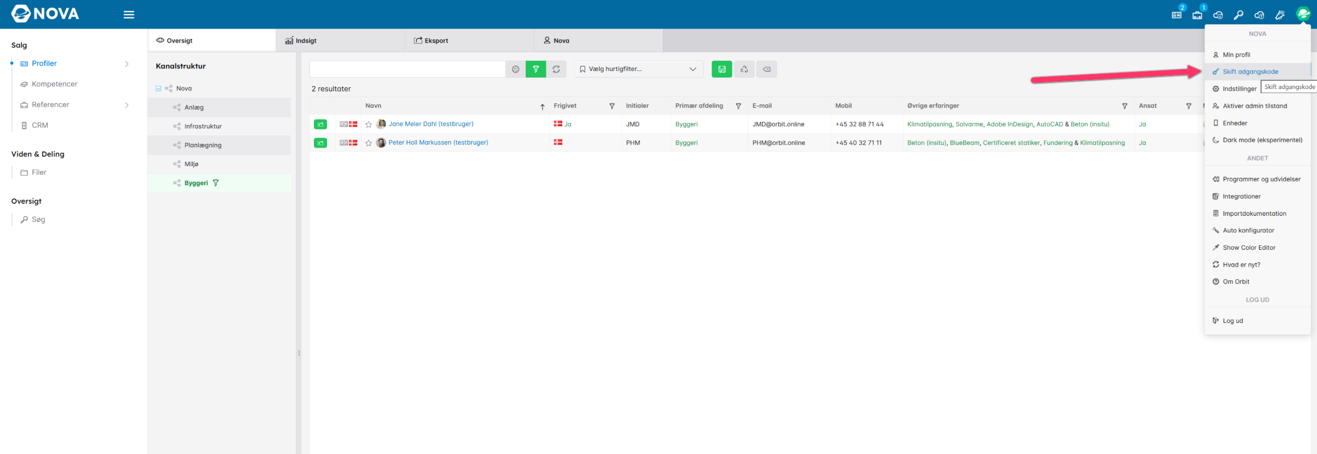The image size is (1317, 454).
Task: Open the Frigivet column filter
Action: 612,106
